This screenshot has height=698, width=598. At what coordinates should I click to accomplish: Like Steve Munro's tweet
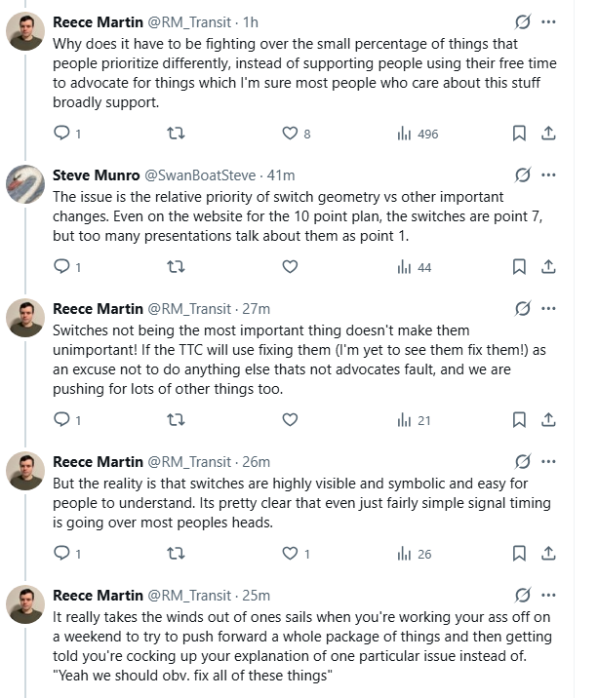click(290, 266)
